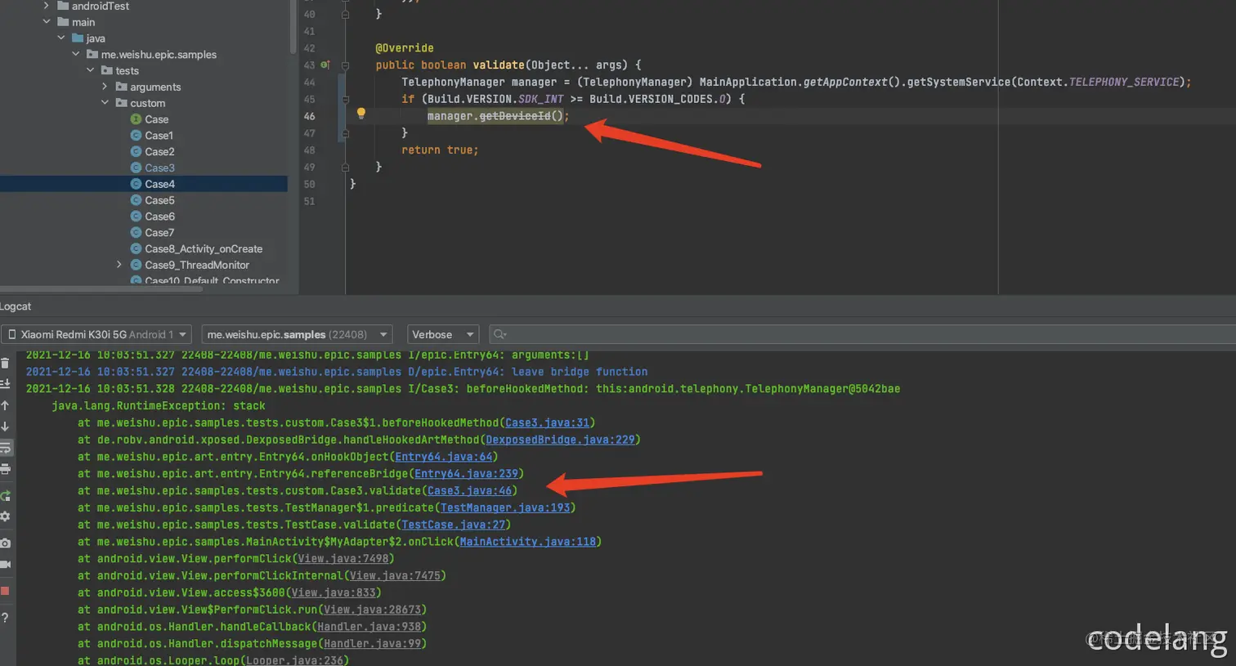This screenshot has height=666, width=1236.
Task: Click line number 46 in the gutter
Action: pos(309,116)
